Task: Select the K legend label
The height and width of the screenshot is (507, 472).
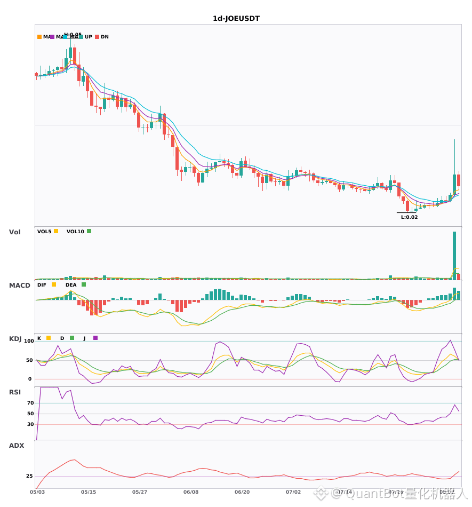Action: [x=39, y=338]
